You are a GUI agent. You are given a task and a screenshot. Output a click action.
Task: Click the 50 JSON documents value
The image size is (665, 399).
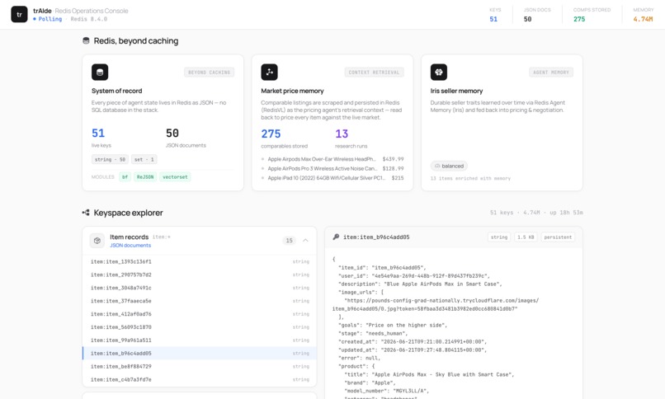tap(172, 133)
